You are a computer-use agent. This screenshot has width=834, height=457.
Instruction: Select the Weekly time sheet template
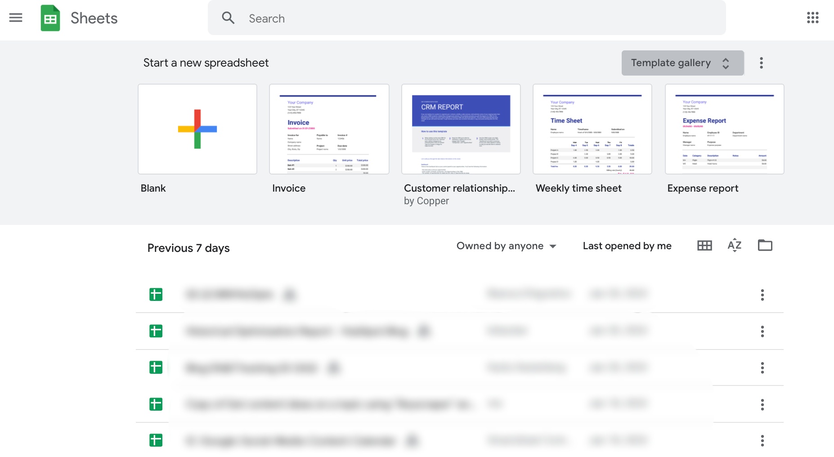tap(592, 129)
